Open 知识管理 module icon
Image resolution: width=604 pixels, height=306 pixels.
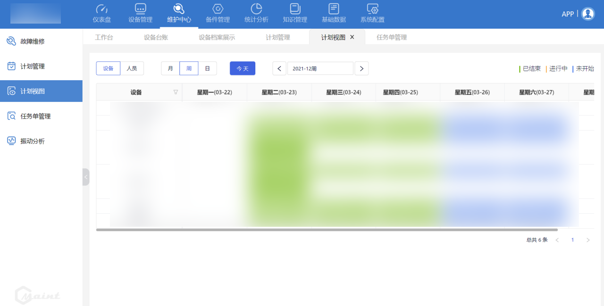click(x=295, y=9)
